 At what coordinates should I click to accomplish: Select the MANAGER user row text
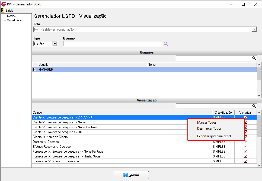click(46, 70)
